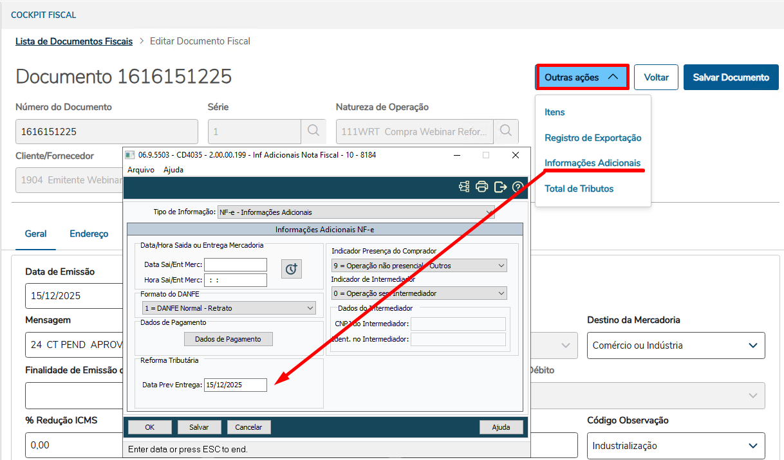Open help via the question mark toolbar icon

click(x=517, y=186)
